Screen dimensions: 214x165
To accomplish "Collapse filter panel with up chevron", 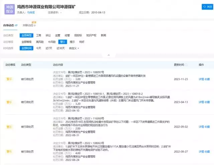I will tap(109, 55).
